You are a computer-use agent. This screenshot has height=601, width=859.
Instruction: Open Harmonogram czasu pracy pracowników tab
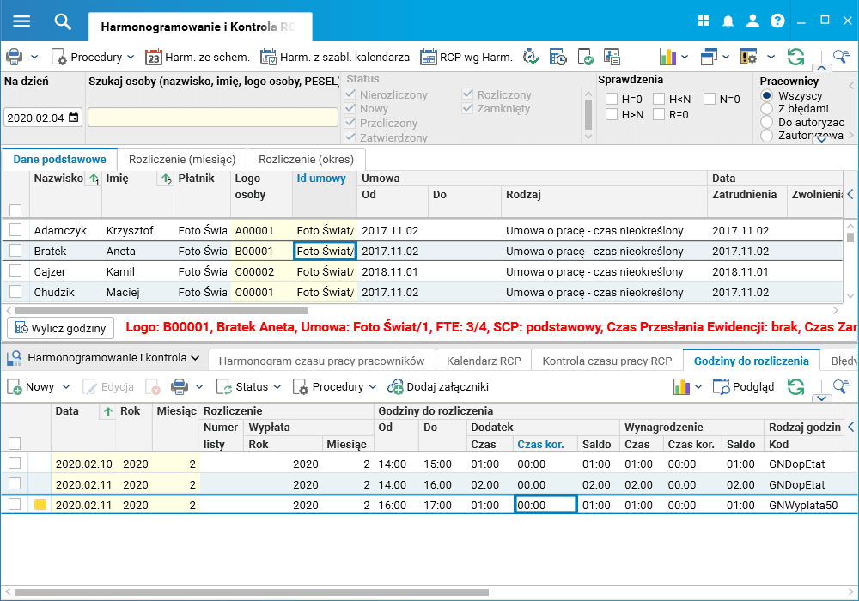(x=321, y=361)
